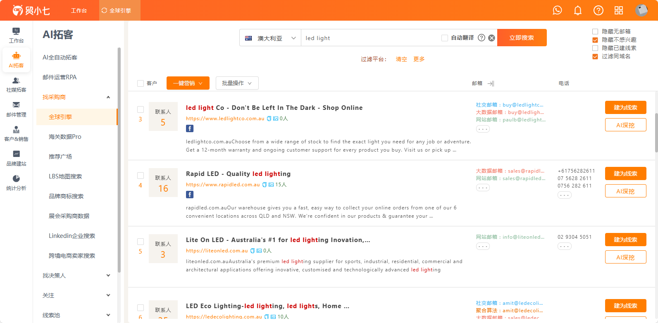Open the apps grid icon in header

point(619,10)
